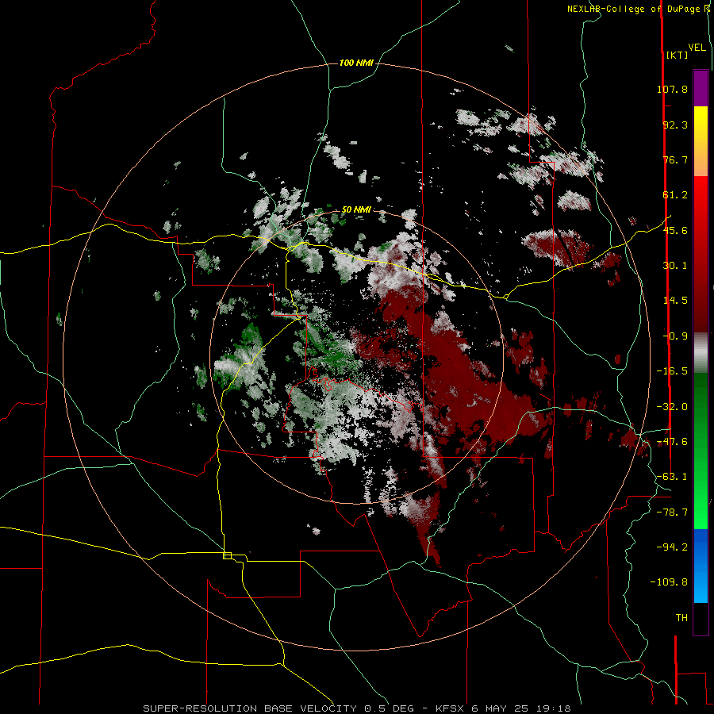This screenshot has height=714, width=714.
Task: Click the -32.0 velocity scale value
Action: [x=672, y=407]
